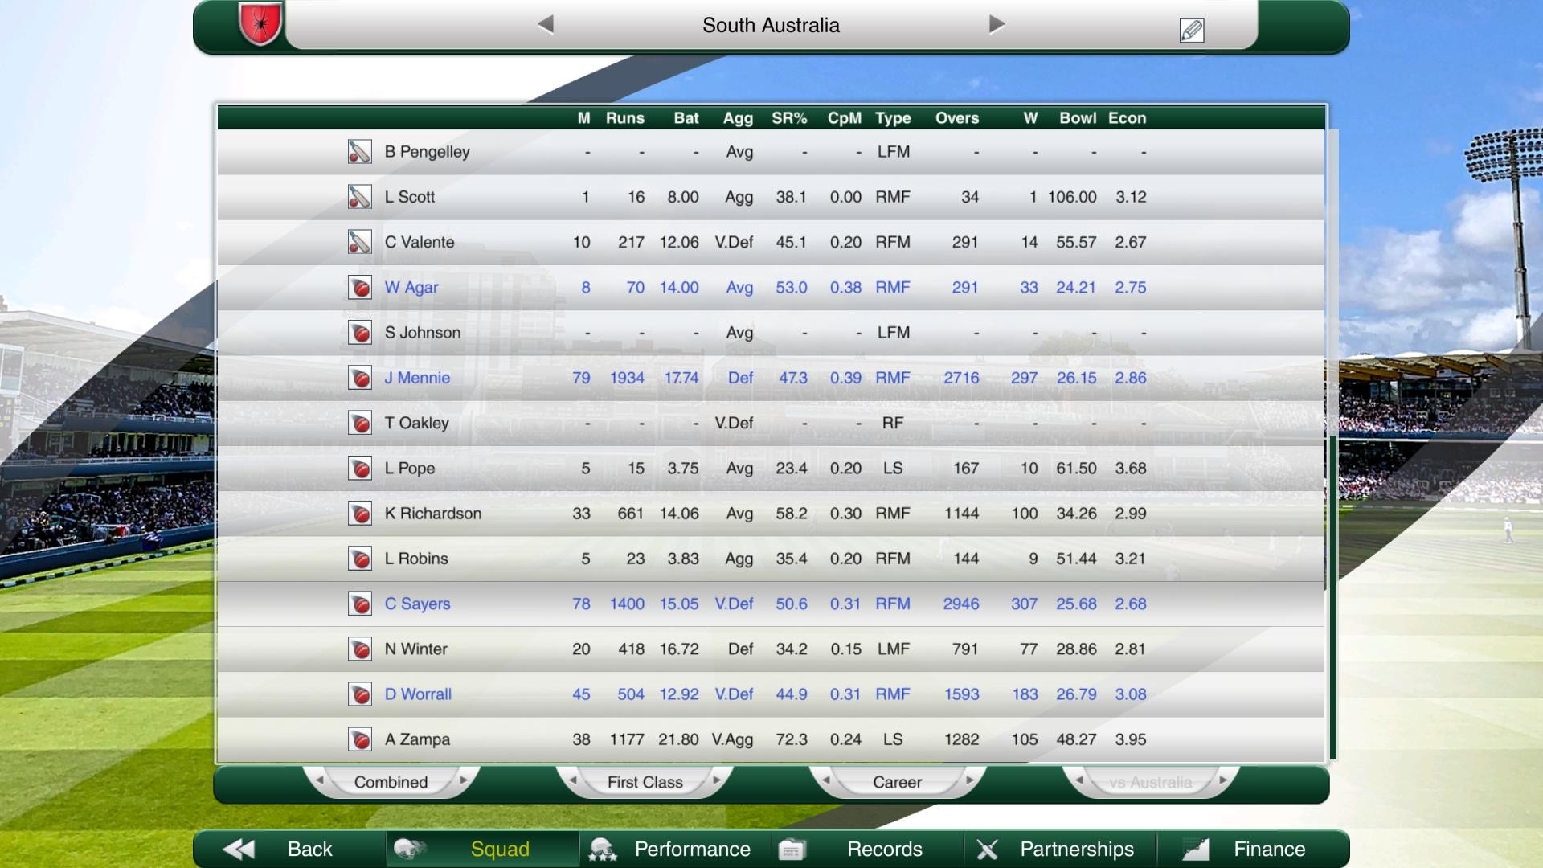Cycle First Class selector left arrow
Image resolution: width=1543 pixels, height=868 pixels.
coord(573,780)
